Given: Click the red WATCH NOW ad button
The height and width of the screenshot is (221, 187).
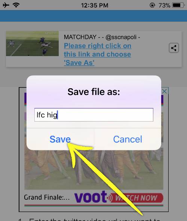Looking at the screenshot, I should (x=137, y=198).
